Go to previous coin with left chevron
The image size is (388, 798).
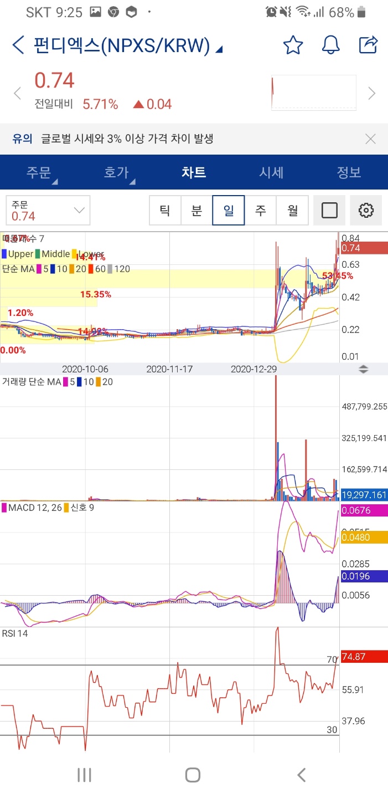[17, 93]
